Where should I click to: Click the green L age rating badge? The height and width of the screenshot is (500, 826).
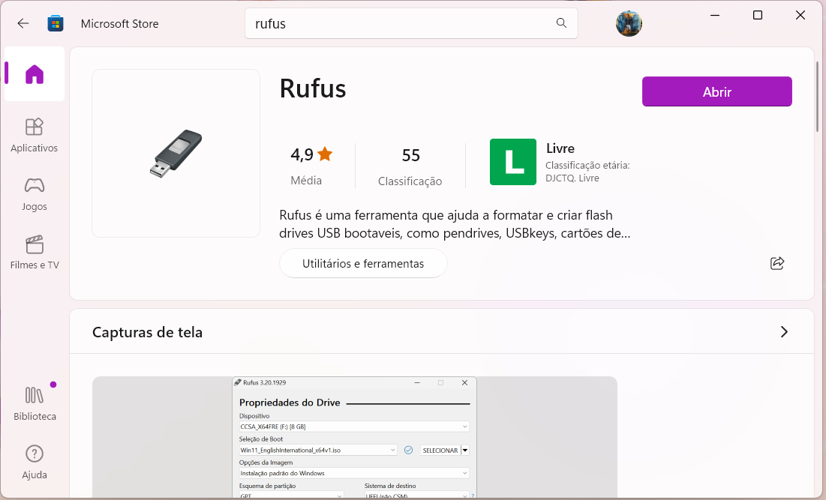512,162
